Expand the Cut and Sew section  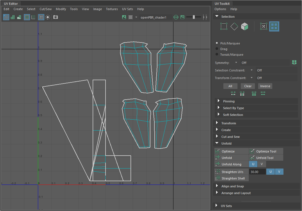click(230, 137)
